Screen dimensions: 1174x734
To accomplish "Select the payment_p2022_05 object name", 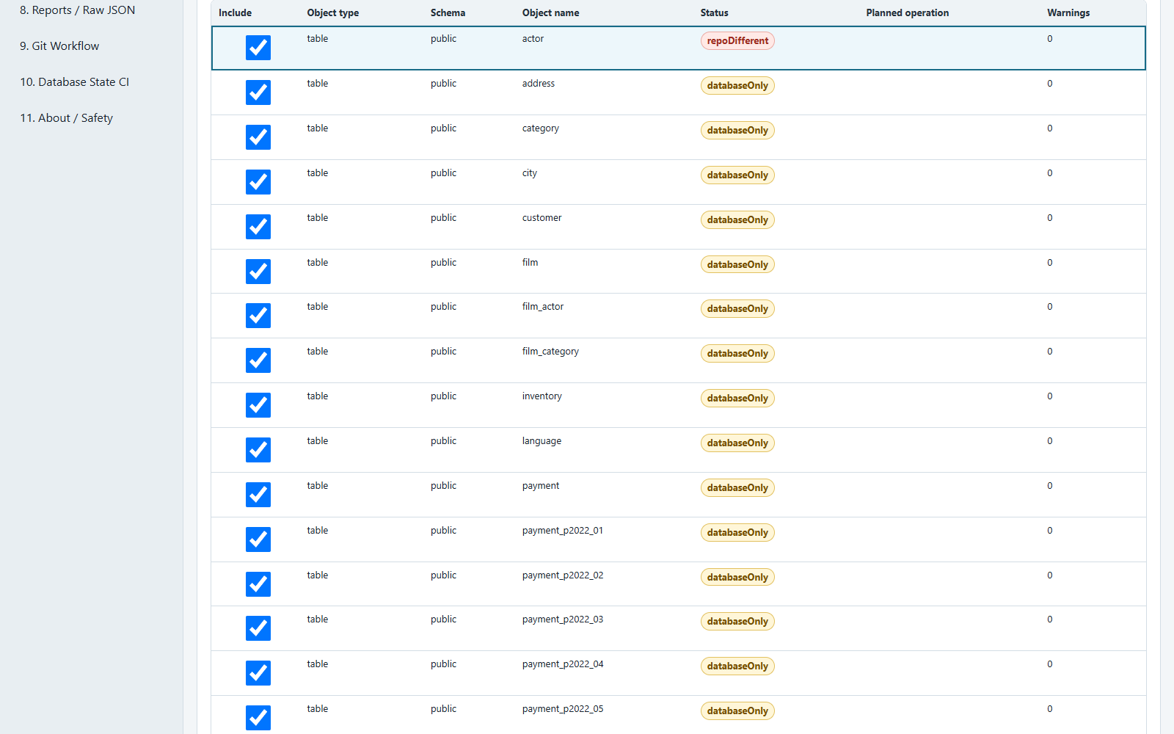I will click(x=563, y=709).
